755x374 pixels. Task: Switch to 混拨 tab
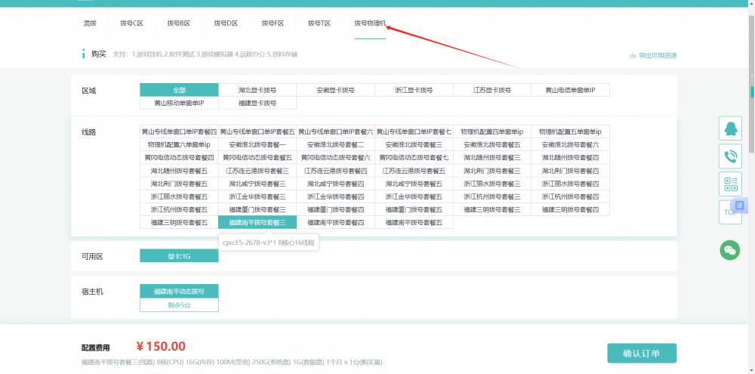[x=90, y=23]
